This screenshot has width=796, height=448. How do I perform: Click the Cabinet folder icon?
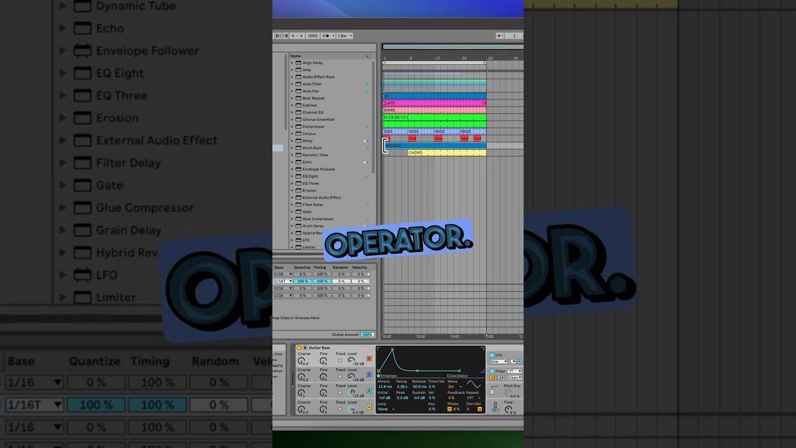pyautogui.click(x=298, y=105)
